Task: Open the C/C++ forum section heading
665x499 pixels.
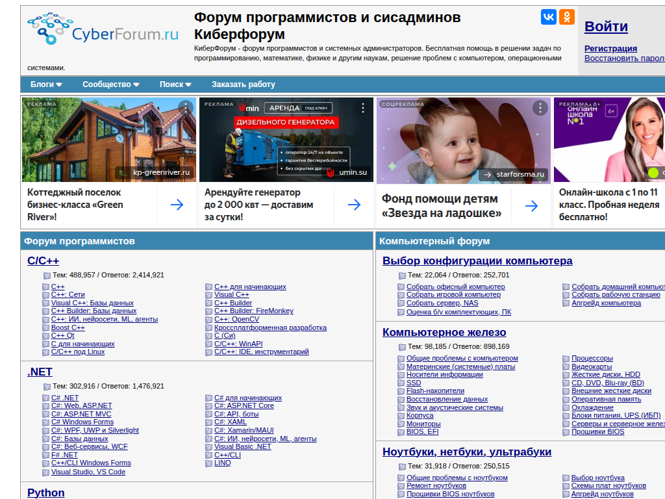Action: [43, 261]
